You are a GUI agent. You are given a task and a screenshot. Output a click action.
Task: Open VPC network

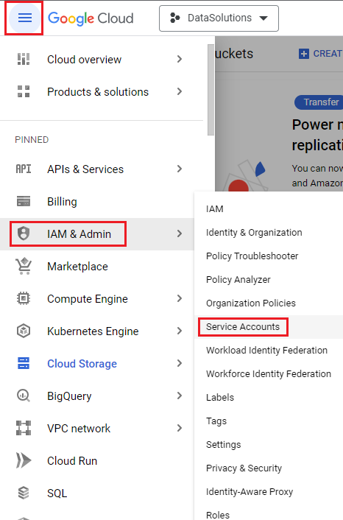(79, 429)
